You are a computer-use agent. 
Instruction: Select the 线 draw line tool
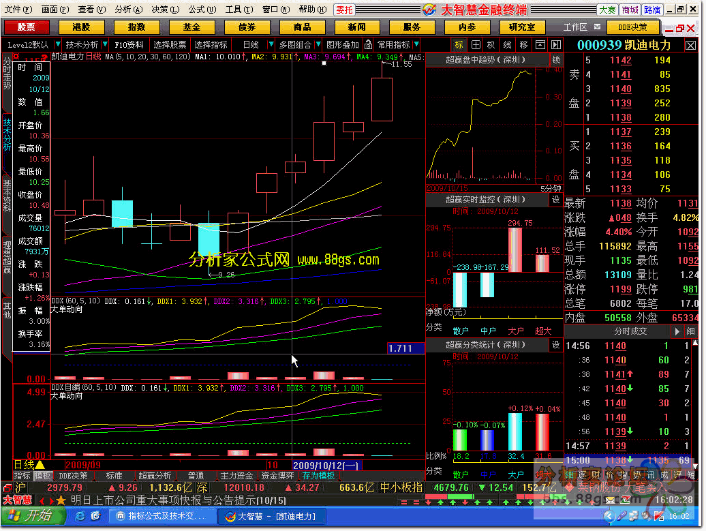[x=508, y=44]
